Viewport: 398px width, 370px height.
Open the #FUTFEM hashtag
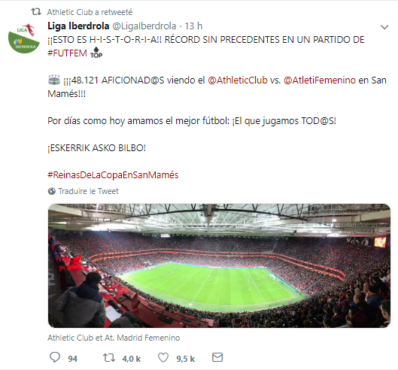67,53
